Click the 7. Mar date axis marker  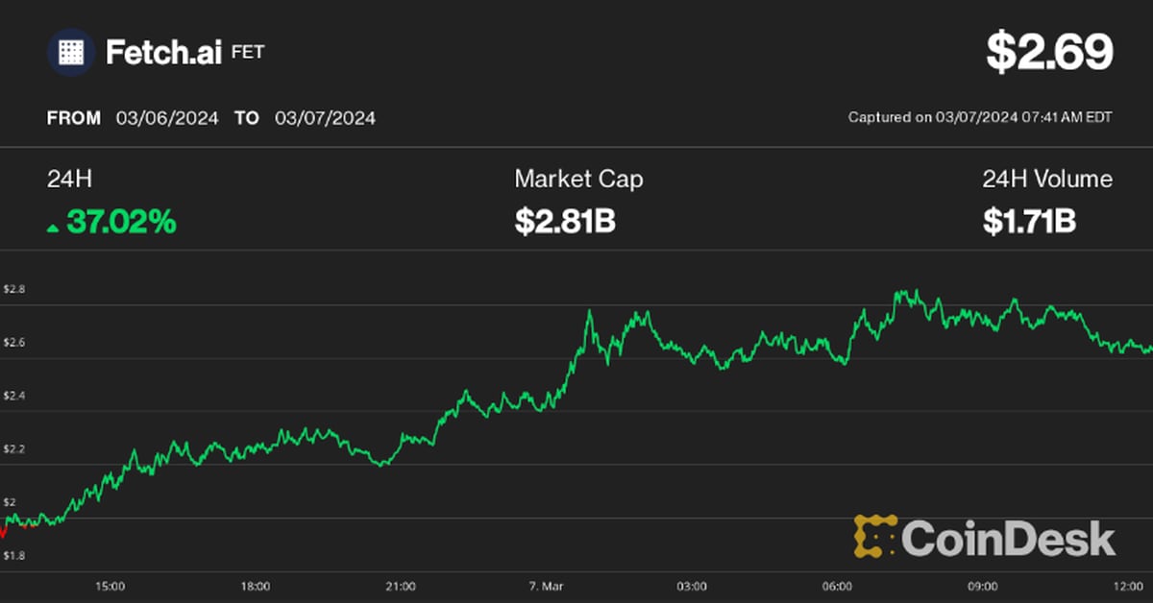(544, 586)
